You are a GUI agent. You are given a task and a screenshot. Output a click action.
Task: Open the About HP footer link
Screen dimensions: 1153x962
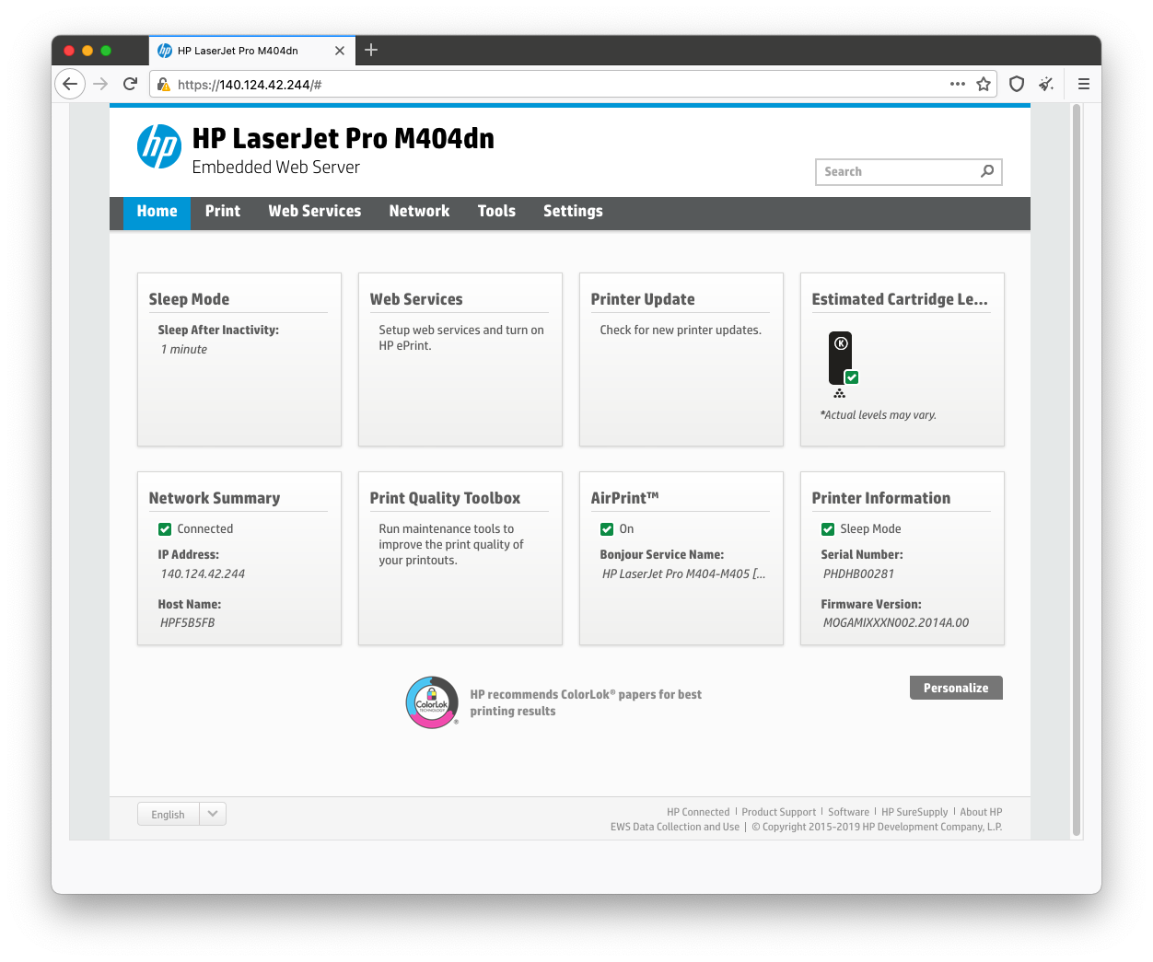click(981, 812)
